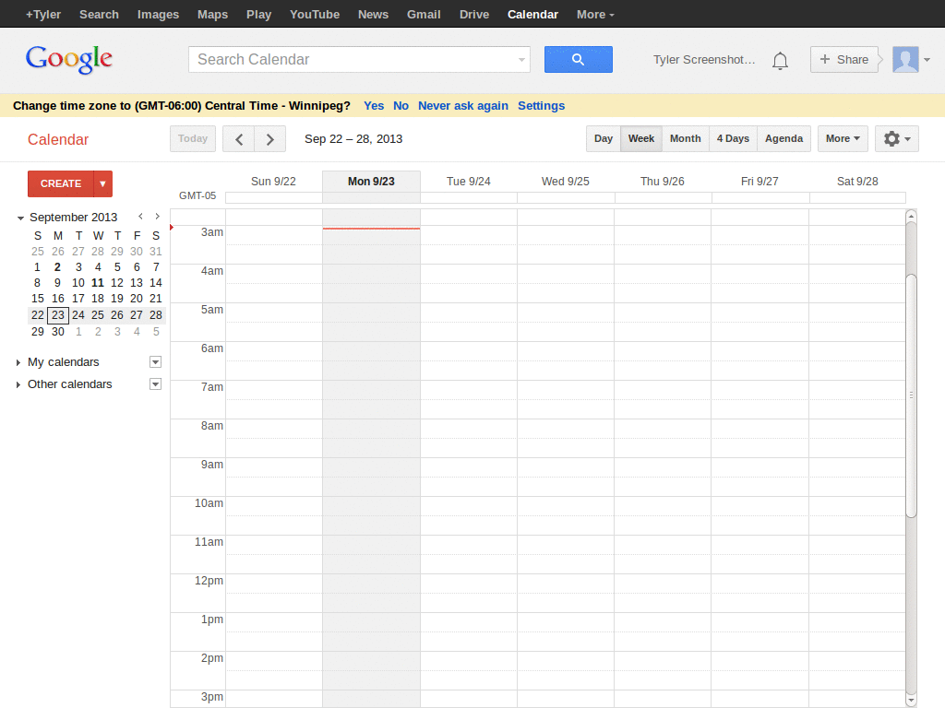Click the Share button

(843, 60)
